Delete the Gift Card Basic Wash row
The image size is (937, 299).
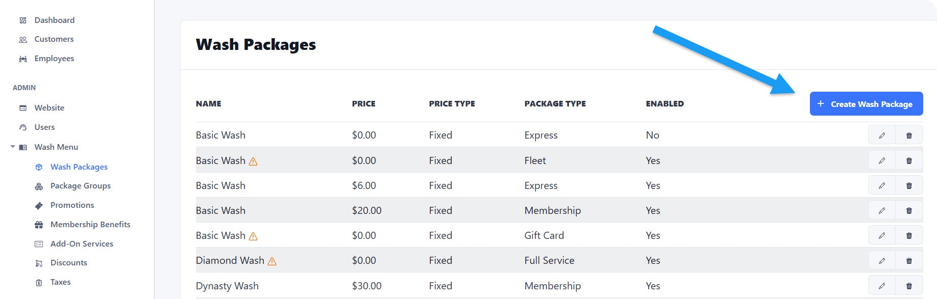point(909,235)
